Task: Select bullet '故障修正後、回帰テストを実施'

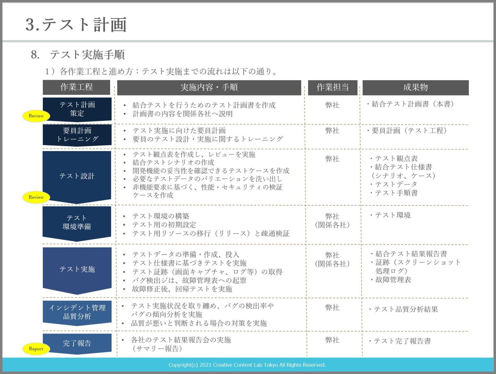Action: pyautogui.click(x=182, y=289)
